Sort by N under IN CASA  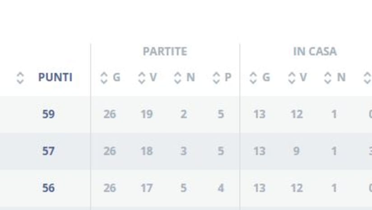click(335, 77)
